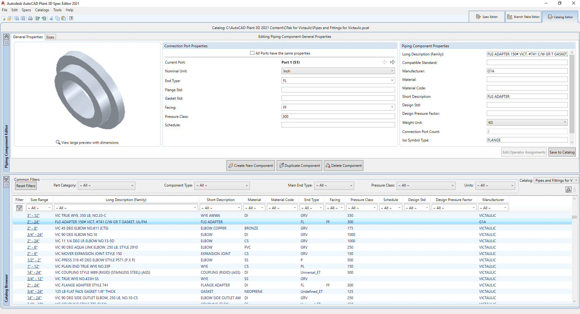This screenshot has height=314, width=580.
Task: Collapse the Catalog Browser panel
Action: pos(6,179)
